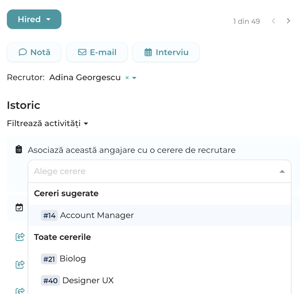Collapse the Alege cerere dropdown arrow
The width and height of the screenshot is (307, 294).
(282, 171)
